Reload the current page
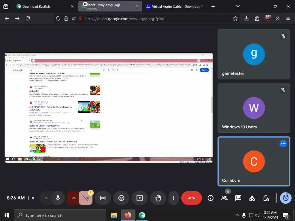The width and height of the screenshot is (295, 221). point(28,18)
